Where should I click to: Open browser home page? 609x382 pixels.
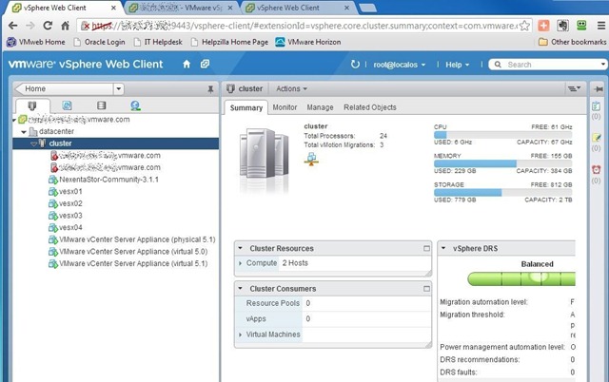[x=66, y=26]
